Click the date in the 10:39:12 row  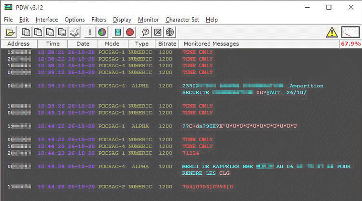click(81, 72)
